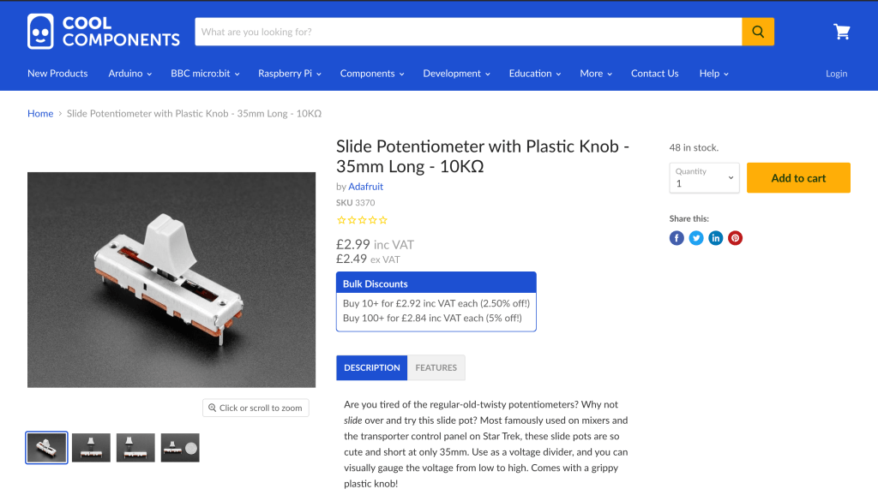Screen dimensions: 878x501
Task: Share this product on Facebook
Action: click(x=677, y=238)
